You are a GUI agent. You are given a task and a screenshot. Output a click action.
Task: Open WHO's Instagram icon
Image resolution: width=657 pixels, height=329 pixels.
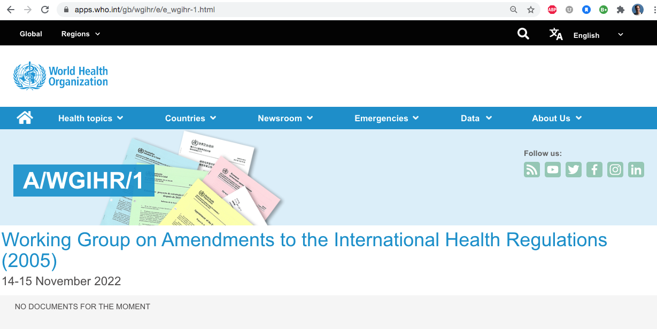tap(615, 170)
